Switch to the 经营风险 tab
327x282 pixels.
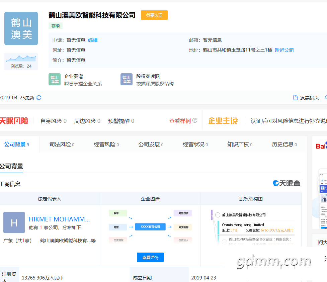point(106,144)
